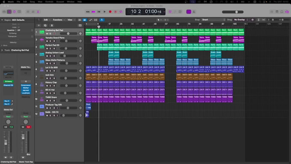Click the blue Catch Playhead button

(x=102, y=20)
